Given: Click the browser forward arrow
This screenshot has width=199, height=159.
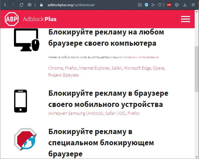Looking at the screenshot, I should pos(13,5).
